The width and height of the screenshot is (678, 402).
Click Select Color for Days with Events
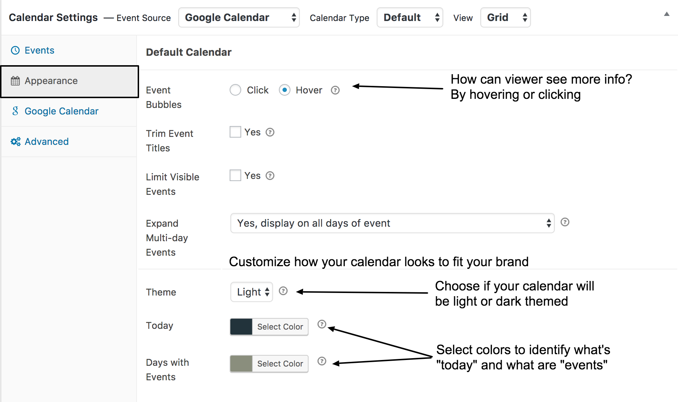pyautogui.click(x=280, y=364)
